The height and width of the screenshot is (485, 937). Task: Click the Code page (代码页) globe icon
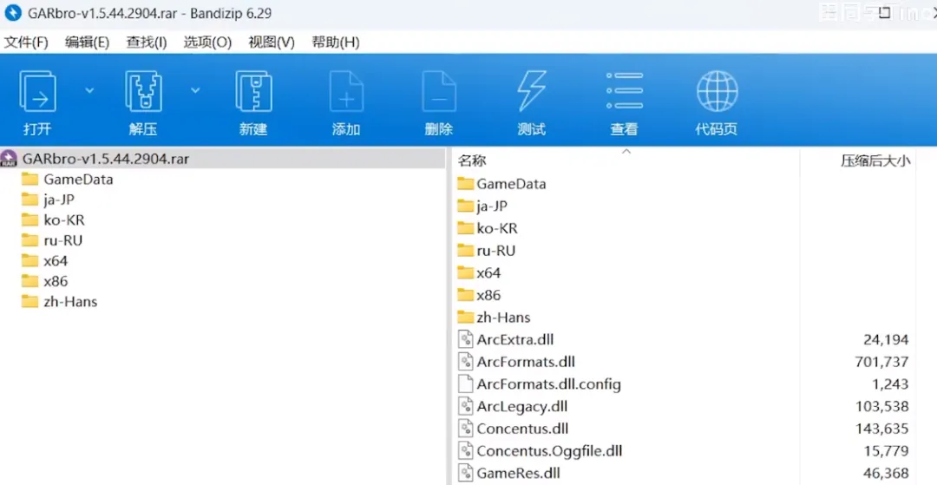pos(717,91)
